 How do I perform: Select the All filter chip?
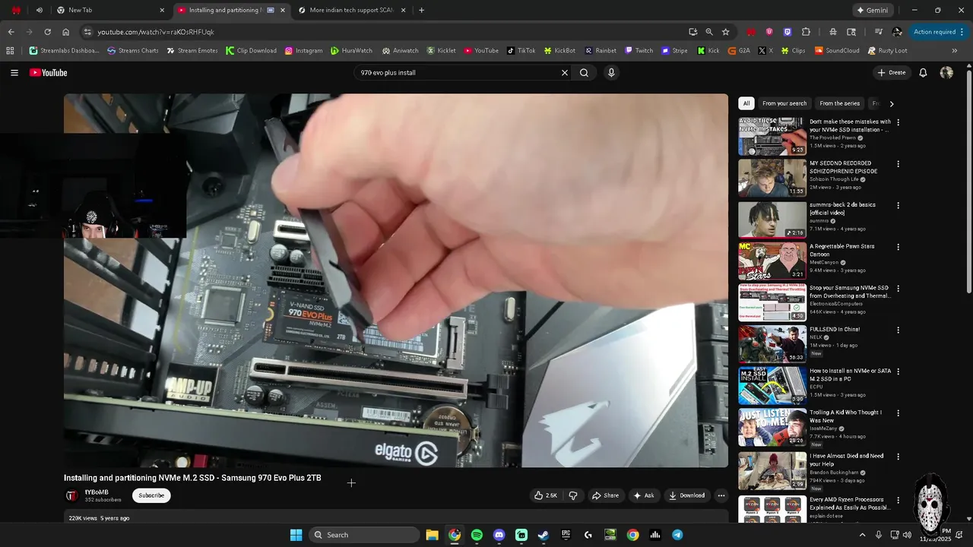pyautogui.click(x=746, y=103)
